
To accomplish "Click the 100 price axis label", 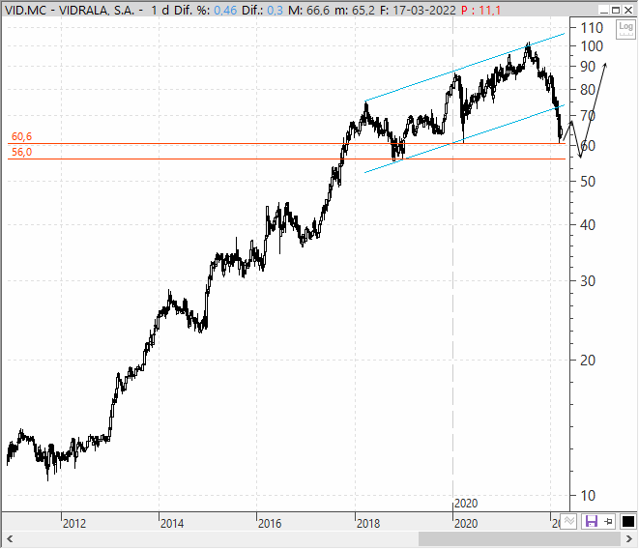I will click(592, 46).
